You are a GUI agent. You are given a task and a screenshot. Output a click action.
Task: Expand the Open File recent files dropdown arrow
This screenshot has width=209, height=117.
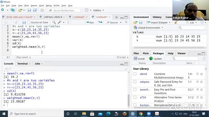coord(24,10)
